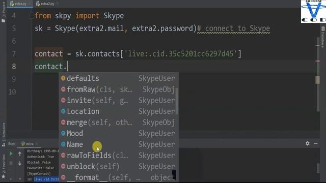Click the down arrow in Run toolbar
The height and width of the screenshot is (183, 326).
tap(20, 164)
